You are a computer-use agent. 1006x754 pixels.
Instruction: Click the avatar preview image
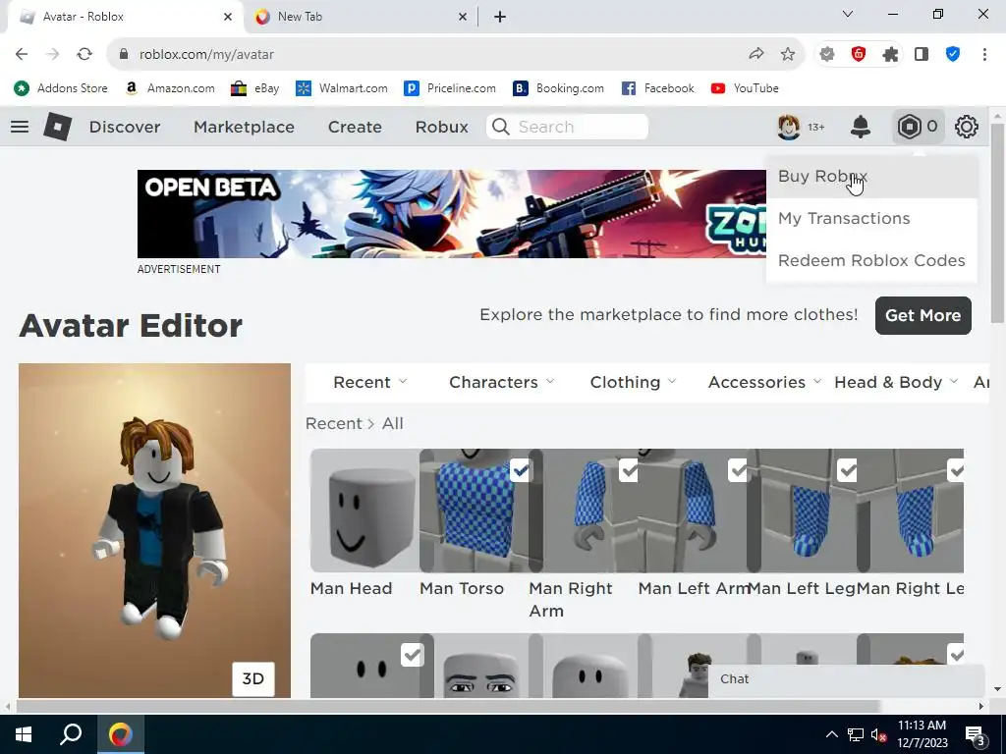154,530
